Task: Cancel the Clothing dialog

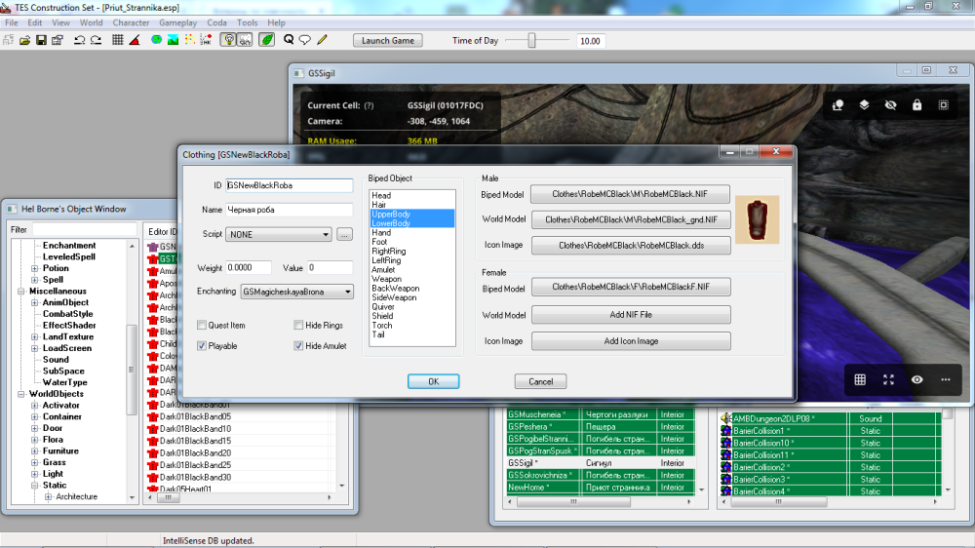Action: pyautogui.click(x=540, y=381)
